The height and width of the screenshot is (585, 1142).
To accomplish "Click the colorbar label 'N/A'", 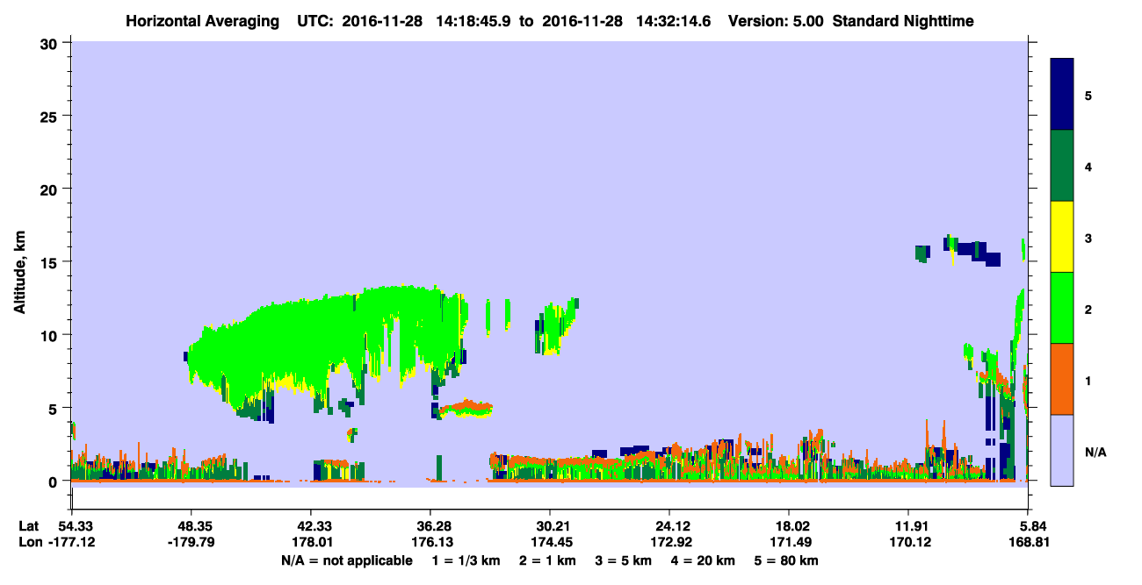I will point(1095,452).
